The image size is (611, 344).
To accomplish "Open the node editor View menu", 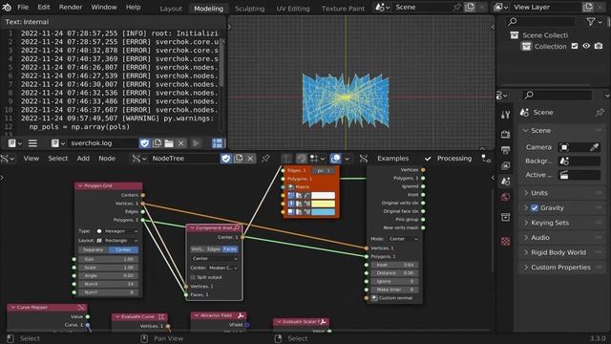I will [32, 159].
